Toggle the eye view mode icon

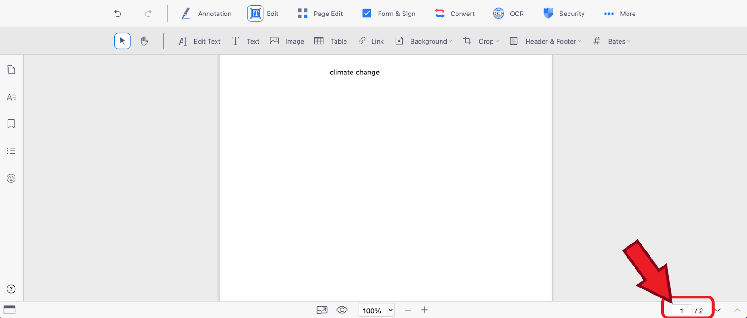click(342, 310)
